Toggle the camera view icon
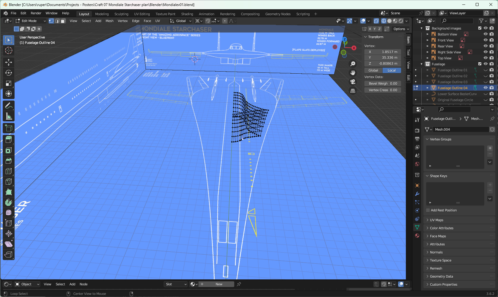The image size is (498, 297). (353, 82)
